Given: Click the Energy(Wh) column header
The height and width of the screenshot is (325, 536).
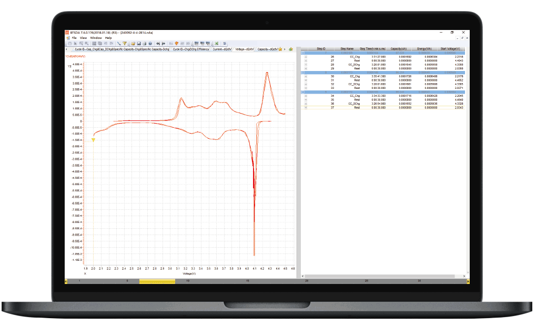Looking at the screenshot, I should coord(424,49).
